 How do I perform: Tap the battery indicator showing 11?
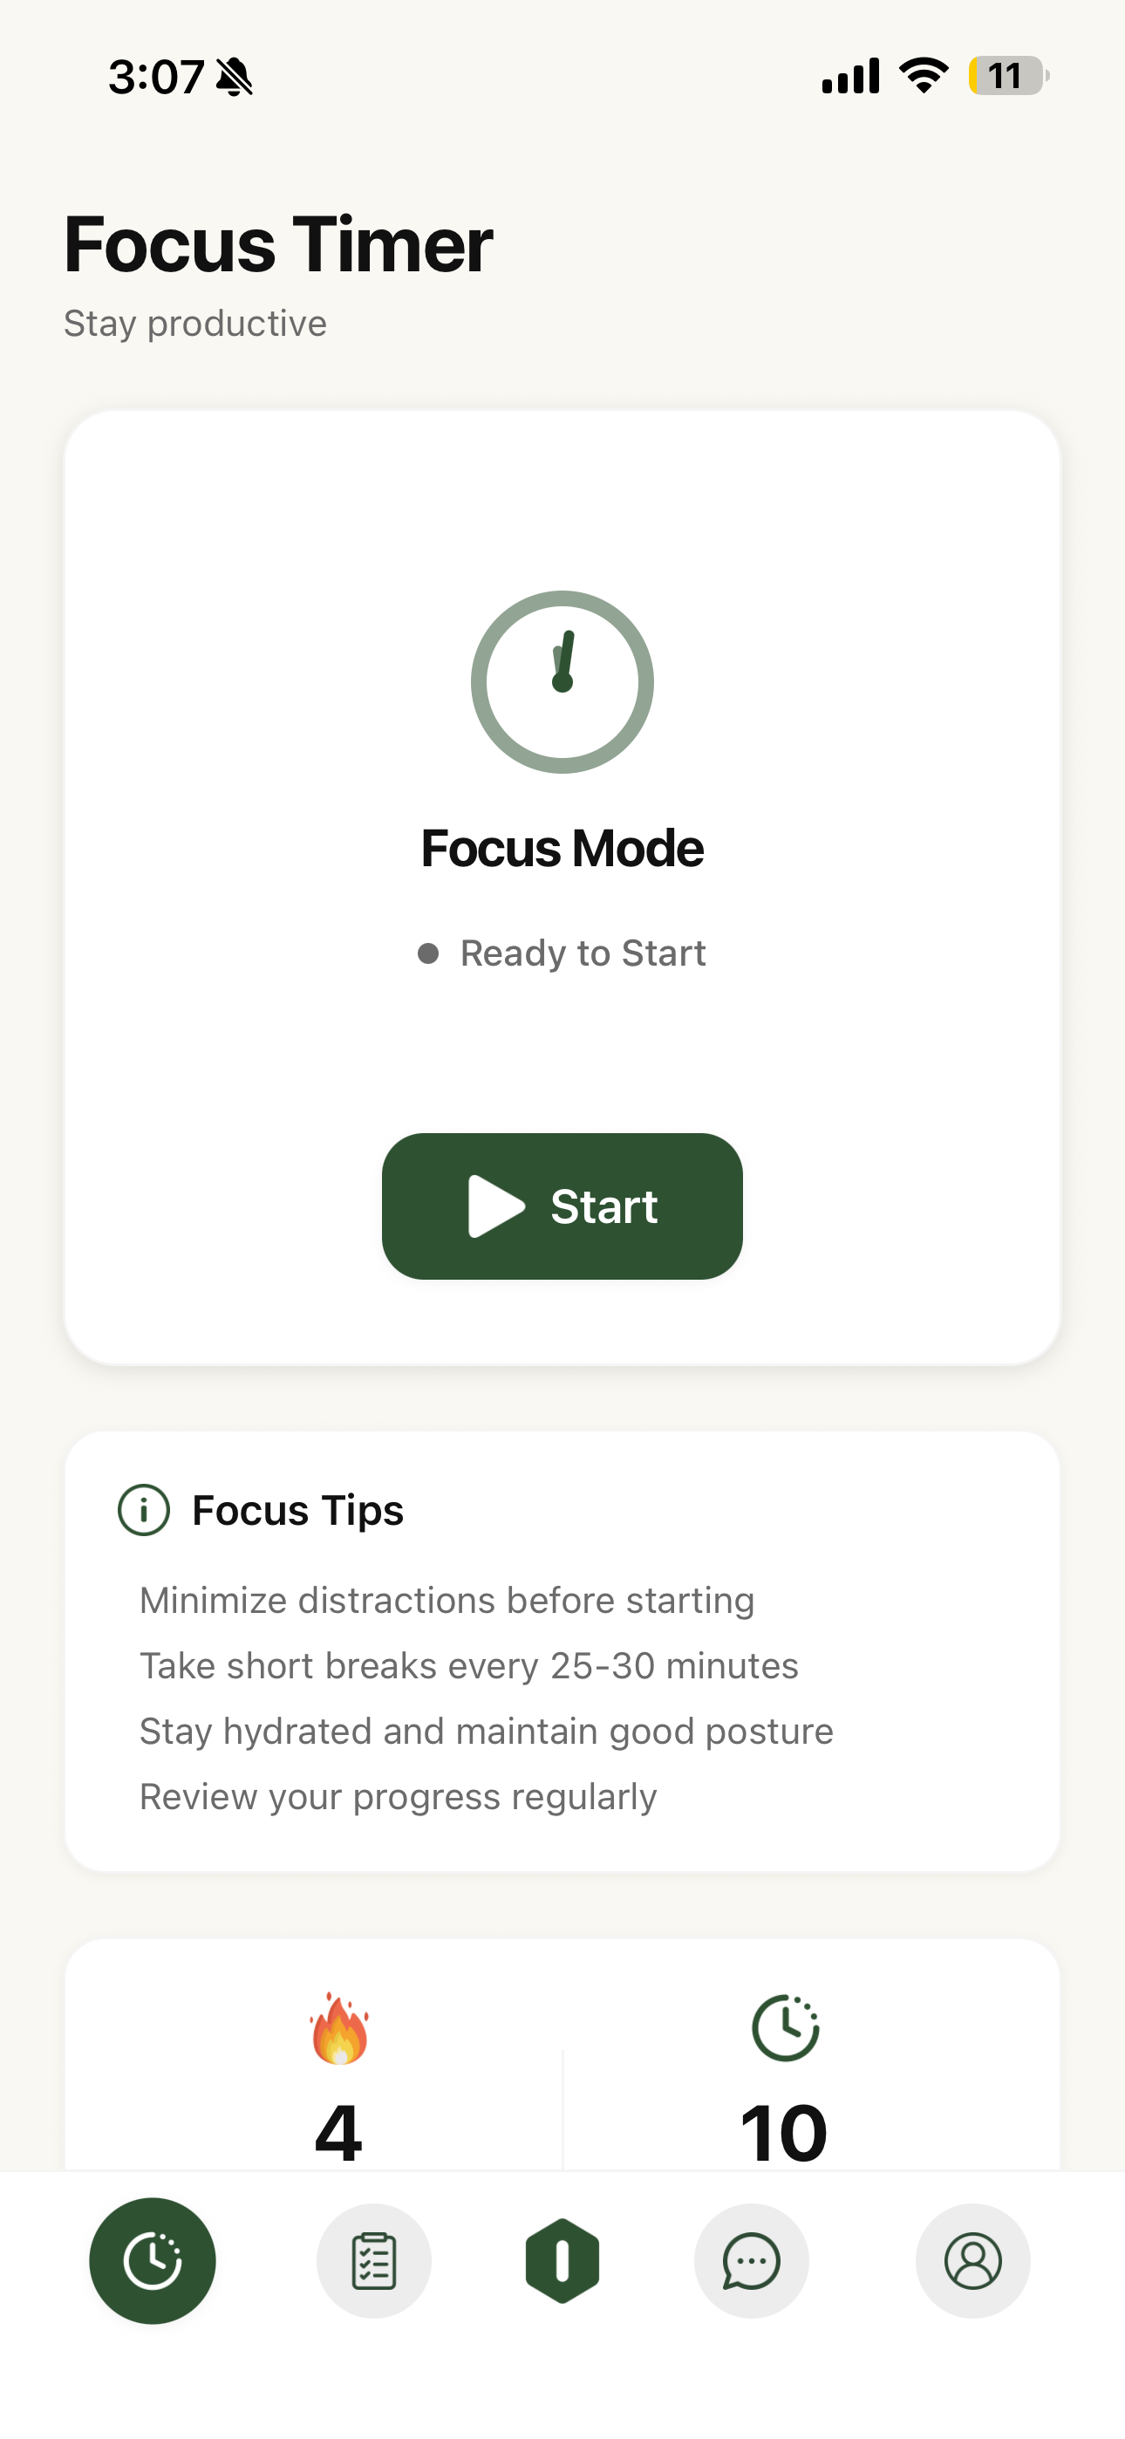[x=1006, y=76]
